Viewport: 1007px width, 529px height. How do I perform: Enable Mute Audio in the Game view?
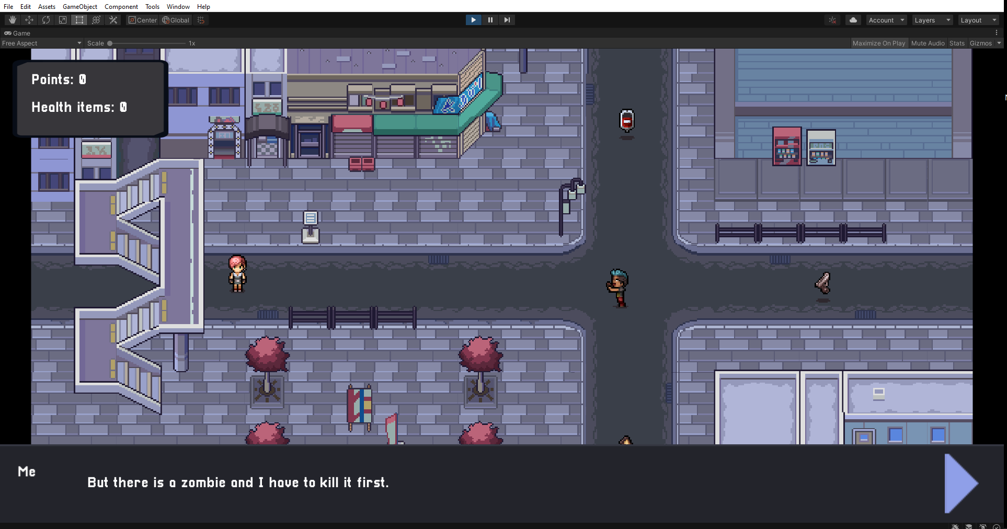[x=928, y=43]
